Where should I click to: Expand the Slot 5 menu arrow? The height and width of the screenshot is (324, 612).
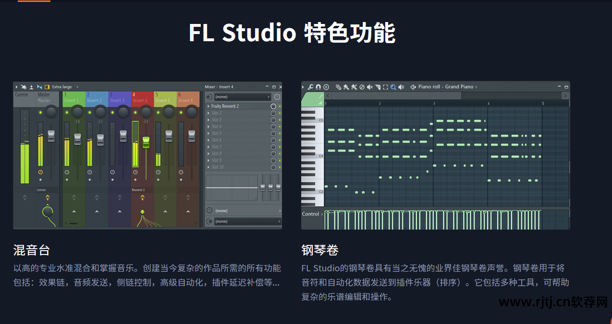click(x=208, y=133)
